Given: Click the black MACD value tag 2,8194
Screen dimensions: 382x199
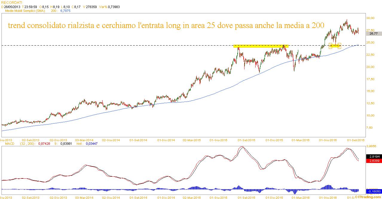Looking at the screenshot, I should [374, 156].
